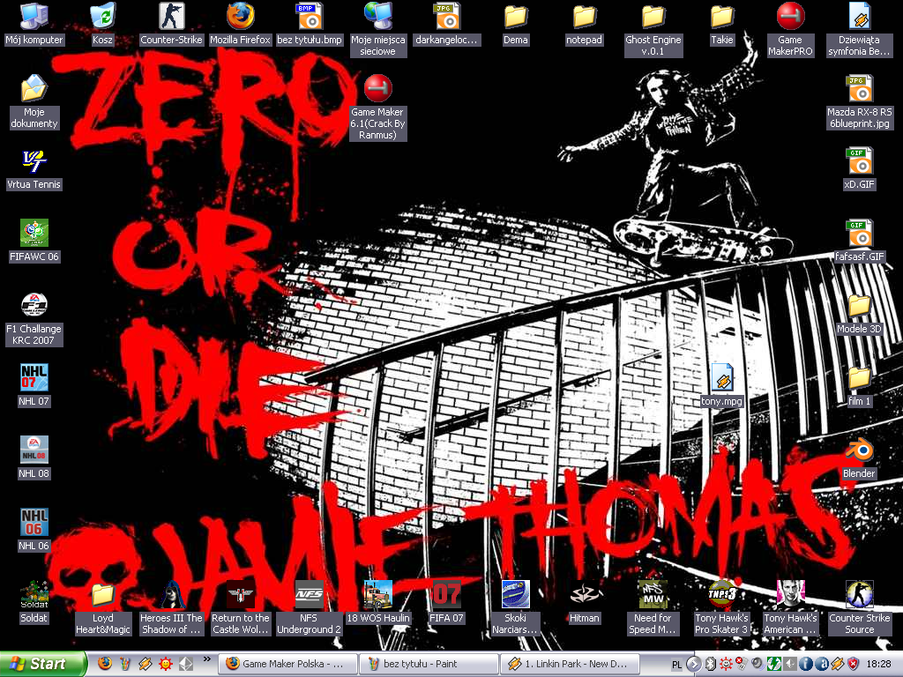The height and width of the screenshot is (677, 903).
Task: Open the Kosz recycle bin
Action: tap(102, 17)
